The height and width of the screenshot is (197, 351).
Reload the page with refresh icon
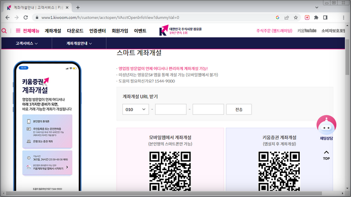tap(26, 18)
